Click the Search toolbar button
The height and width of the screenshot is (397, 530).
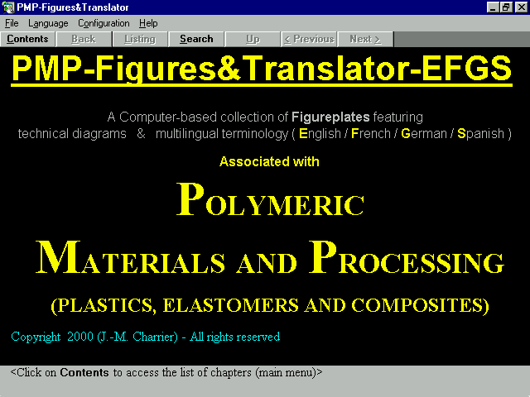[x=196, y=39]
